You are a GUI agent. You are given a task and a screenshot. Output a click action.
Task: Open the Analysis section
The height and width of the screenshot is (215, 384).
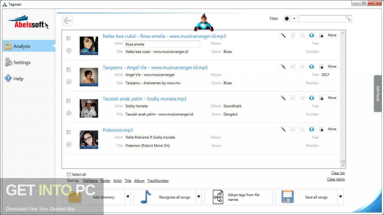pos(29,46)
